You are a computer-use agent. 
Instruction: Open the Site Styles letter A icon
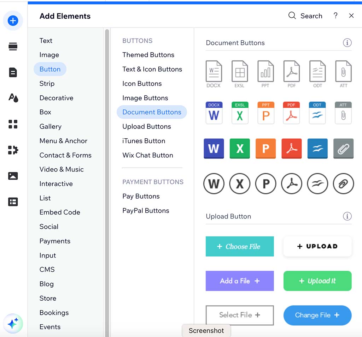point(13,98)
